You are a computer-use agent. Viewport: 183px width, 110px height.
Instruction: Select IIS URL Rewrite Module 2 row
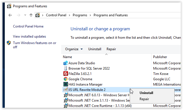click(87, 90)
